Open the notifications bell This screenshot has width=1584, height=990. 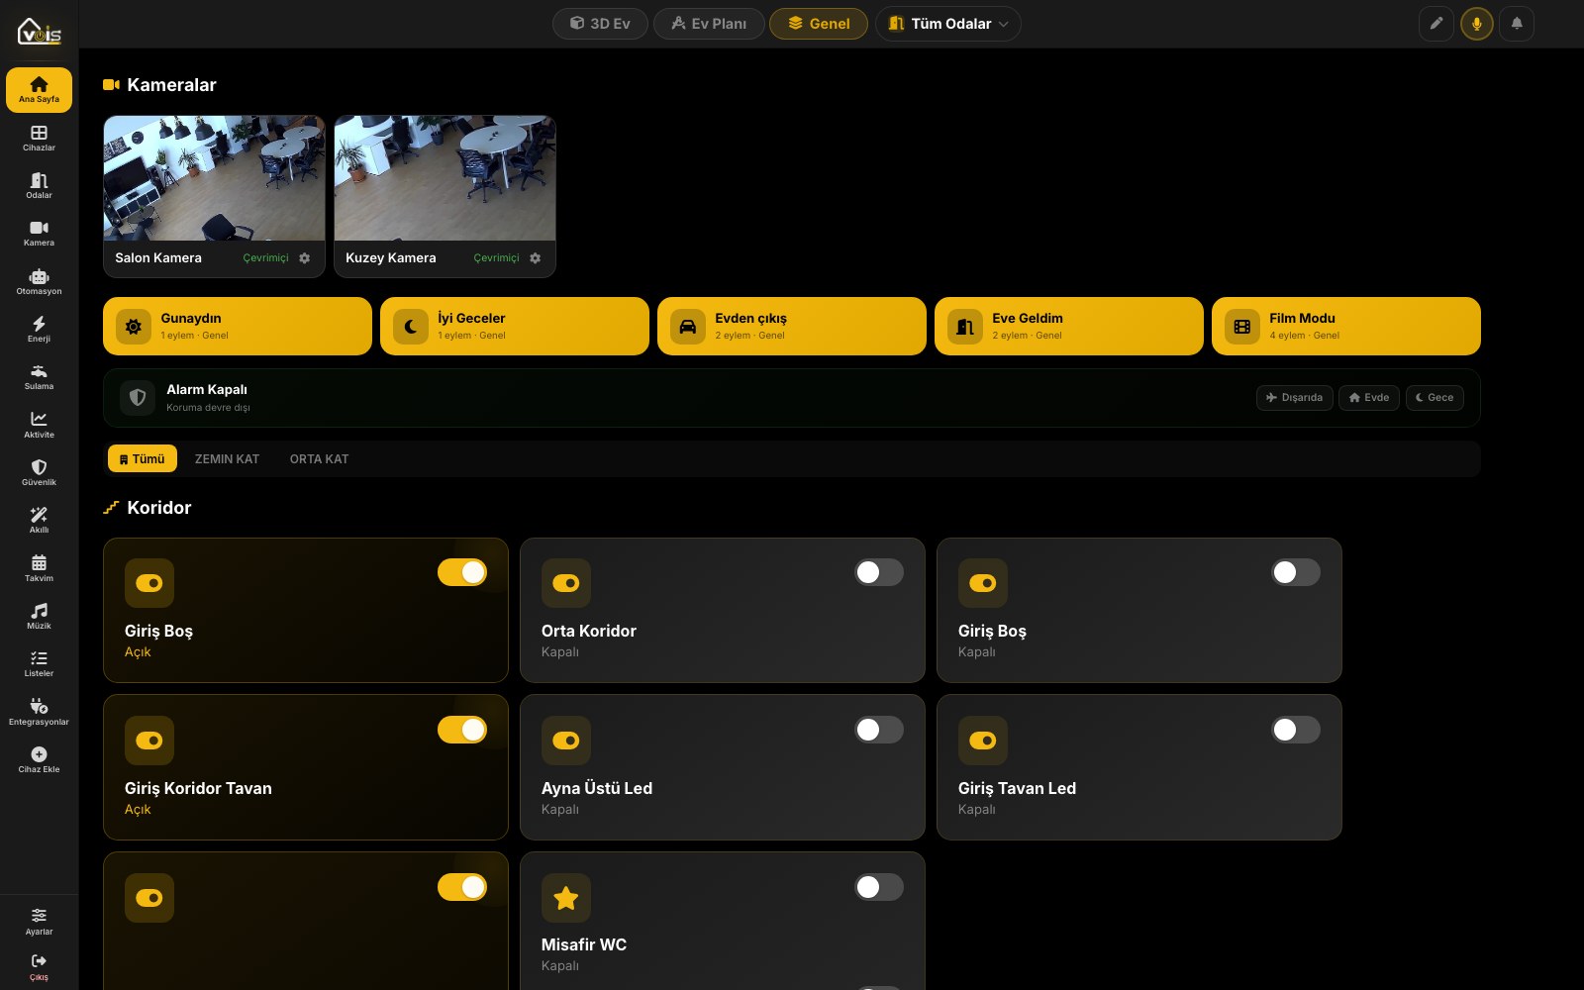point(1517,24)
